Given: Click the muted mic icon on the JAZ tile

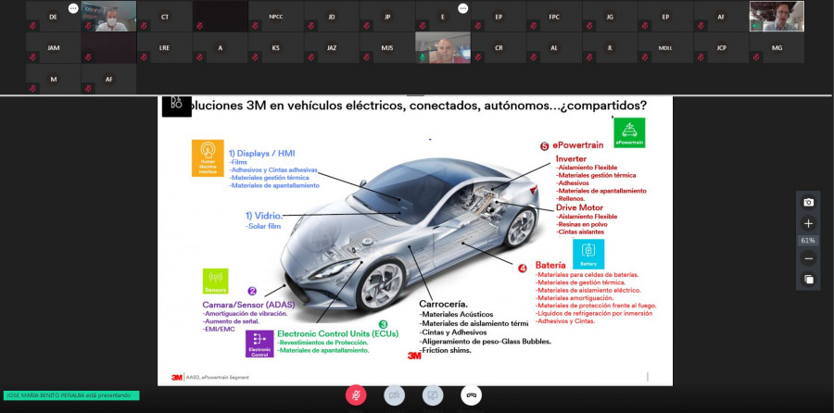Looking at the screenshot, I should [x=310, y=56].
